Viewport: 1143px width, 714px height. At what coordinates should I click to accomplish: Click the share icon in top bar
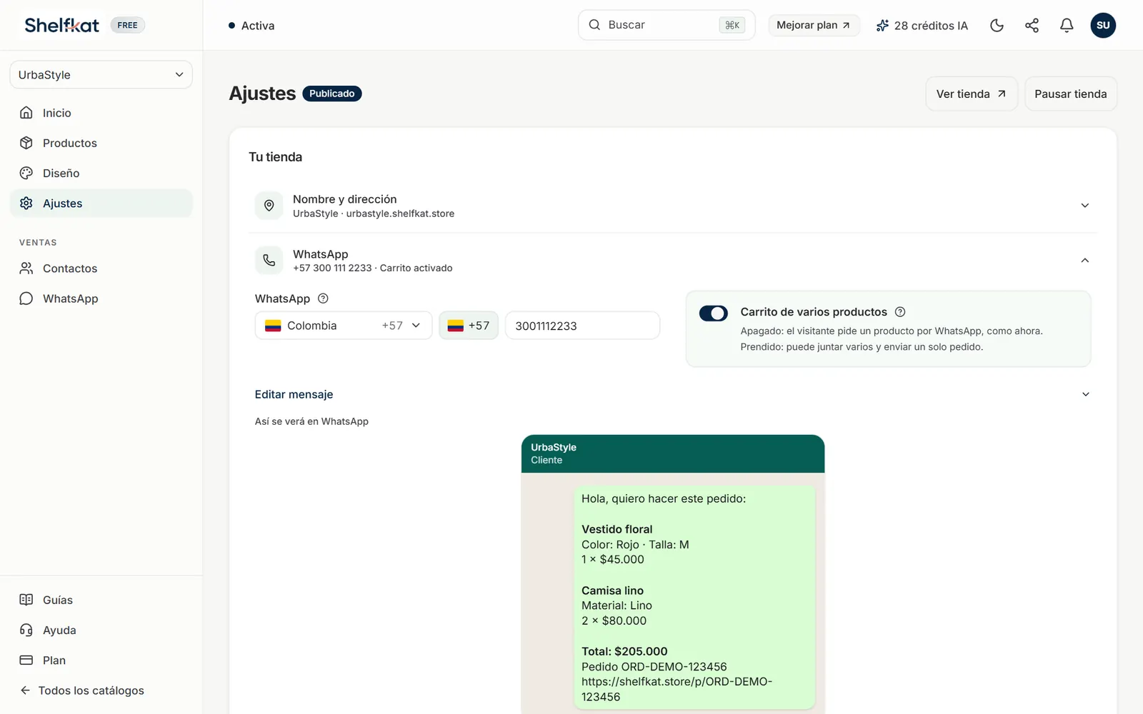click(1032, 26)
